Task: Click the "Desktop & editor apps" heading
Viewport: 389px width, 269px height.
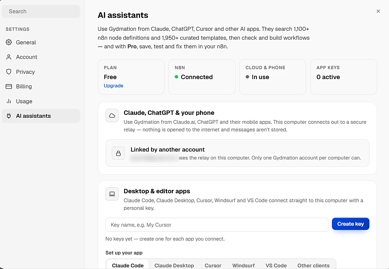Action: pyautogui.click(x=157, y=191)
